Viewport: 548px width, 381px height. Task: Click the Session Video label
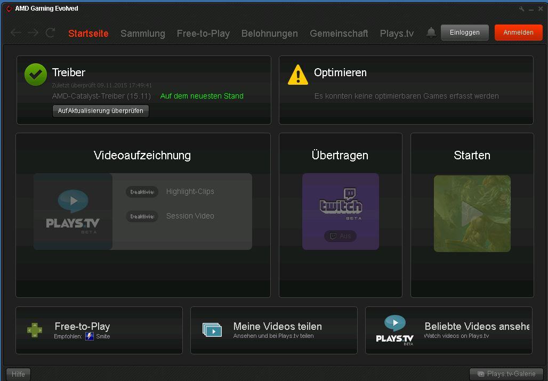tap(190, 216)
